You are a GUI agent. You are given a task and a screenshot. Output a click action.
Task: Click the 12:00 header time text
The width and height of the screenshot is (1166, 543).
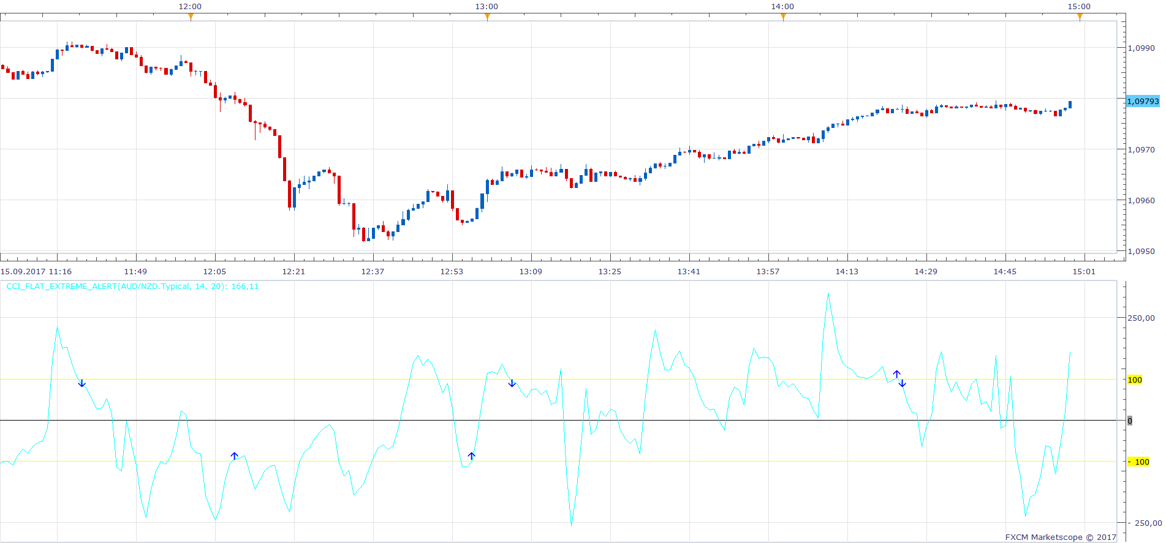pos(190,6)
